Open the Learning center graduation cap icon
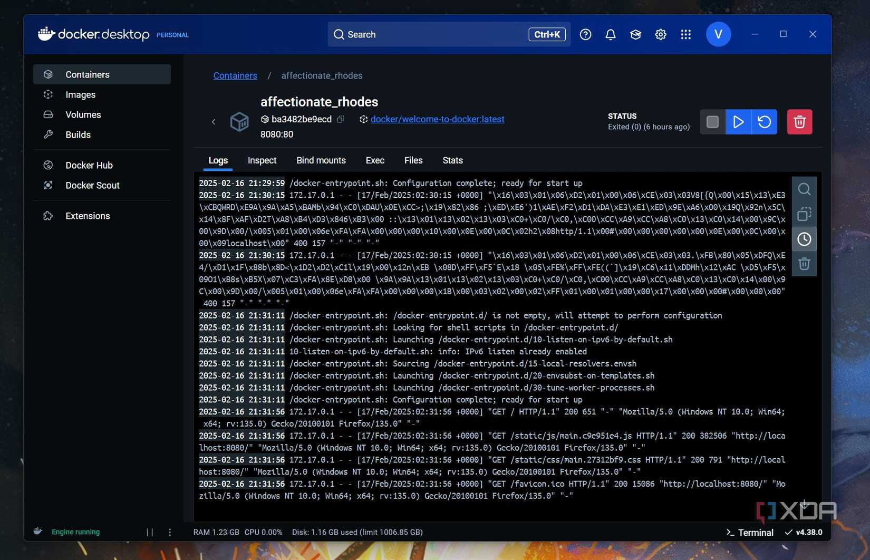The width and height of the screenshot is (870, 560). point(635,34)
